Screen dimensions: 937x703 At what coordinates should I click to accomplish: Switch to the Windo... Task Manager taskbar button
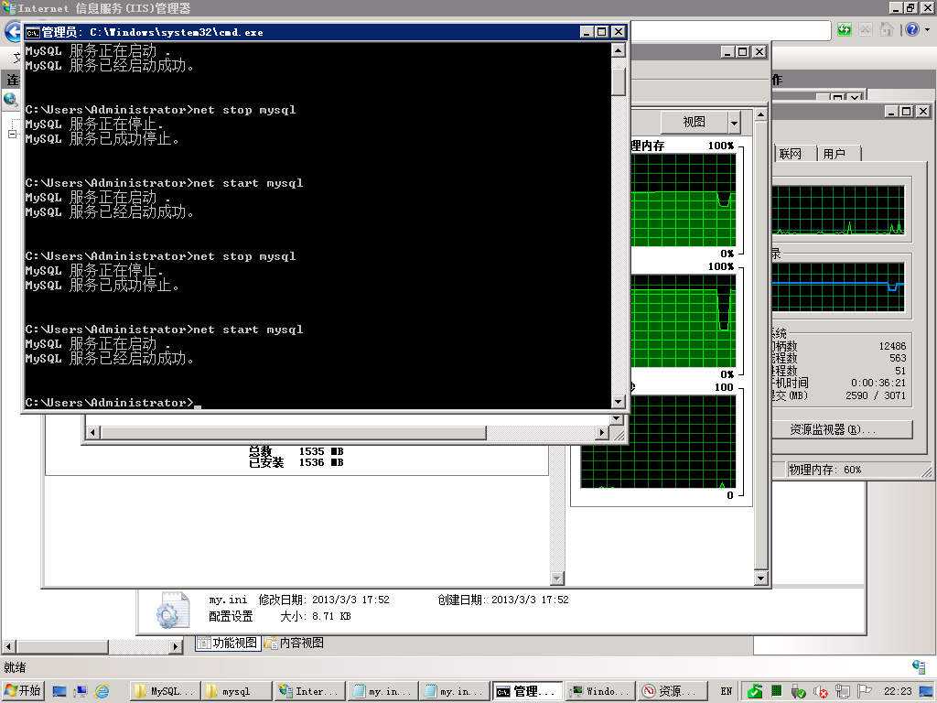pyautogui.click(x=599, y=692)
